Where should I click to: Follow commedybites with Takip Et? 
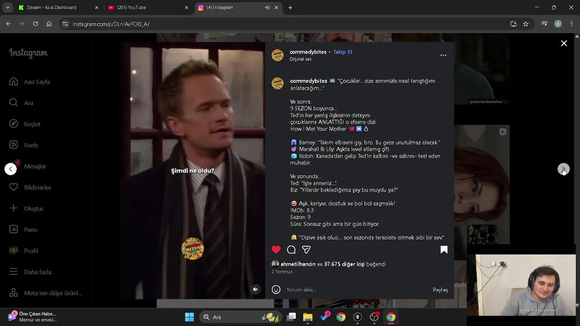click(x=343, y=52)
